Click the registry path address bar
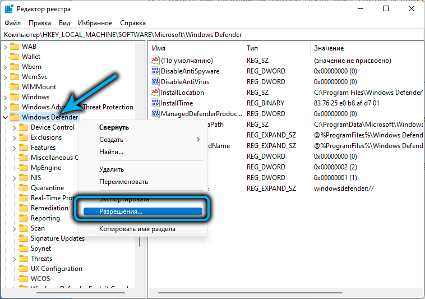This screenshot has height=299, width=425. (x=212, y=35)
